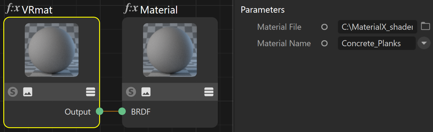Click the VRmat Output port connector
Screen dimensions: 433x132
[99, 111]
